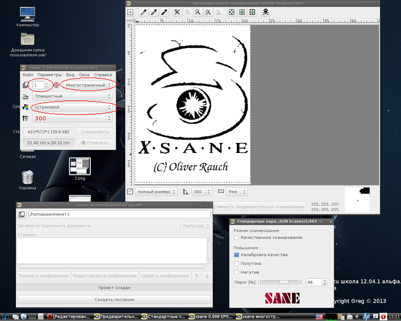401x321 pixels.
Task: Click the zoom out magnifier icon
Action: (187, 12)
